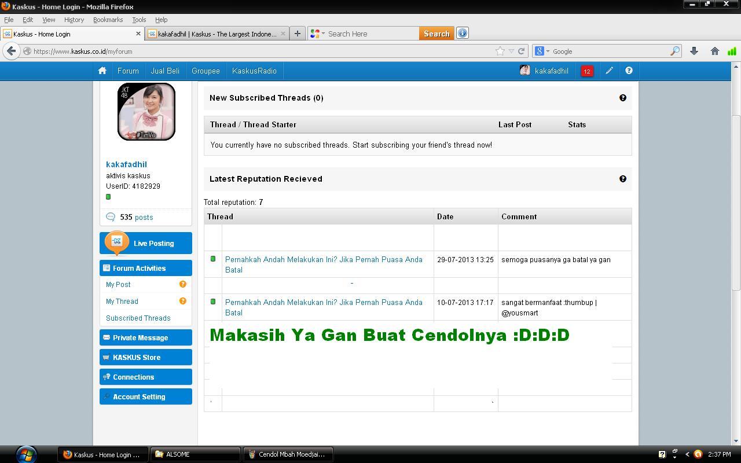Close the Kaskus - Home Login tab
Screen dimensions: 741x463
coord(138,34)
